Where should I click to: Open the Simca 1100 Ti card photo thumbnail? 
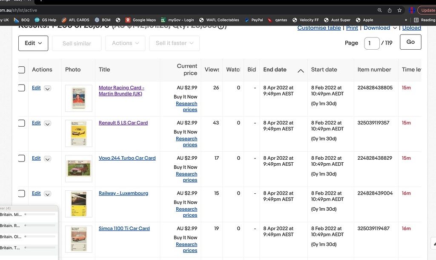(x=79, y=239)
